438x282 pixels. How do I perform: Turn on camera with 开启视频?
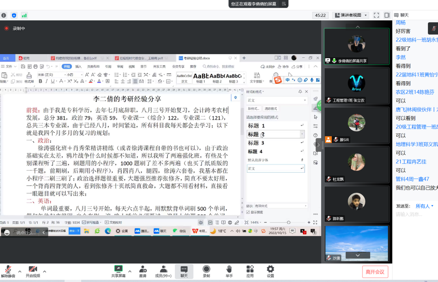(32, 269)
